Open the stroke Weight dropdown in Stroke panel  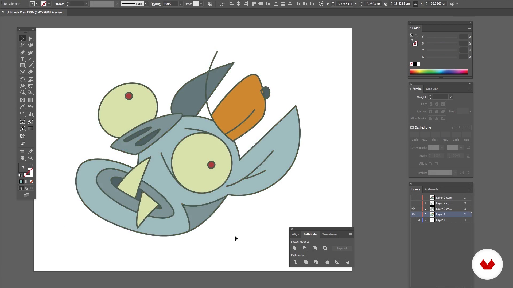point(450,97)
